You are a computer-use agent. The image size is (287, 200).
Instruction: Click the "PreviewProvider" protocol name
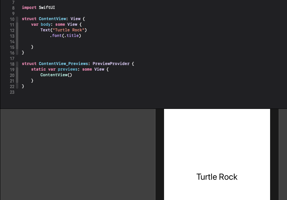[111, 64]
